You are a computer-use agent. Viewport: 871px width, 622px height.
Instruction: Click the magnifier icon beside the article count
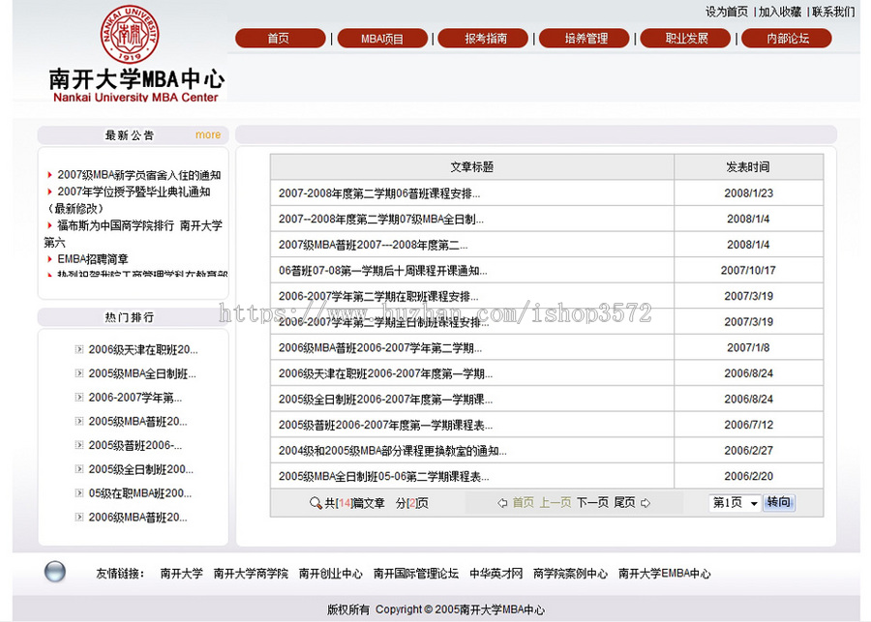coord(316,502)
